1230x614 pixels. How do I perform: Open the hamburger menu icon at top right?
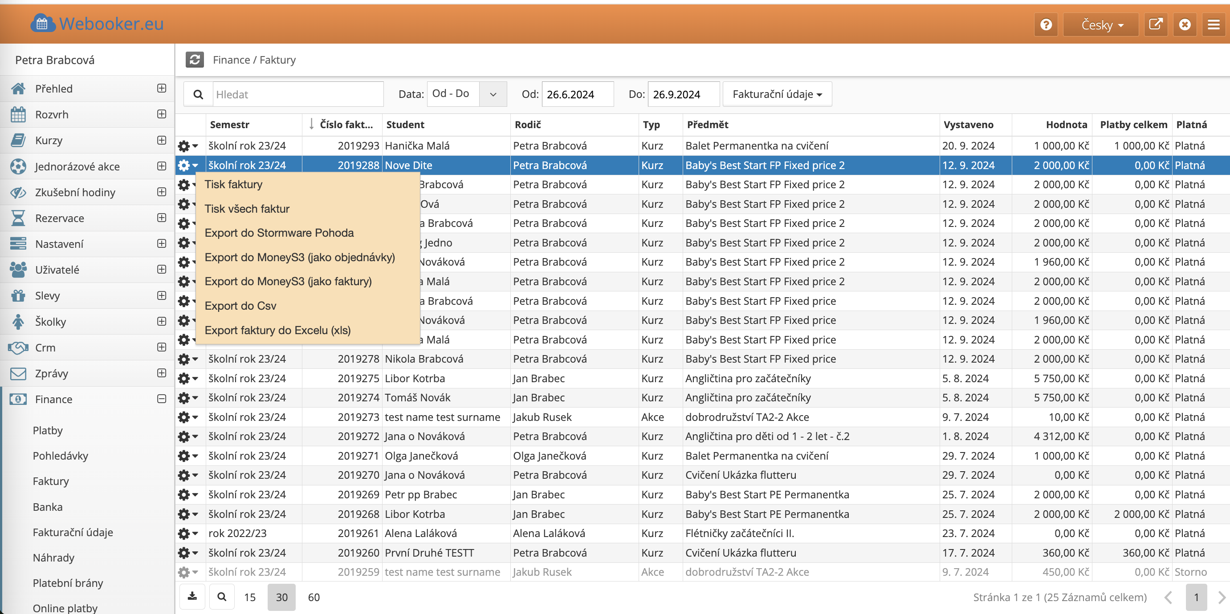tap(1214, 24)
